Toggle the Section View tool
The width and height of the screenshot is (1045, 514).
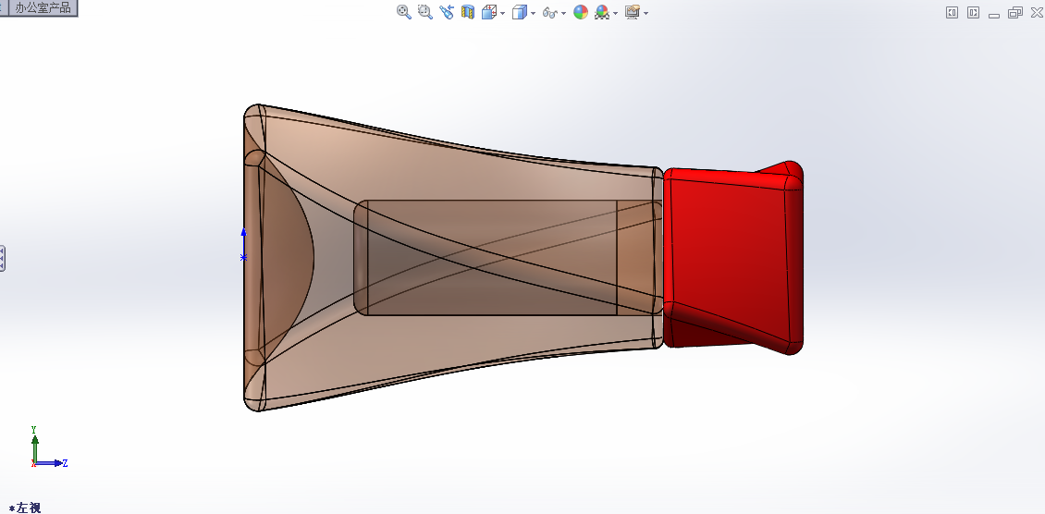coord(468,12)
